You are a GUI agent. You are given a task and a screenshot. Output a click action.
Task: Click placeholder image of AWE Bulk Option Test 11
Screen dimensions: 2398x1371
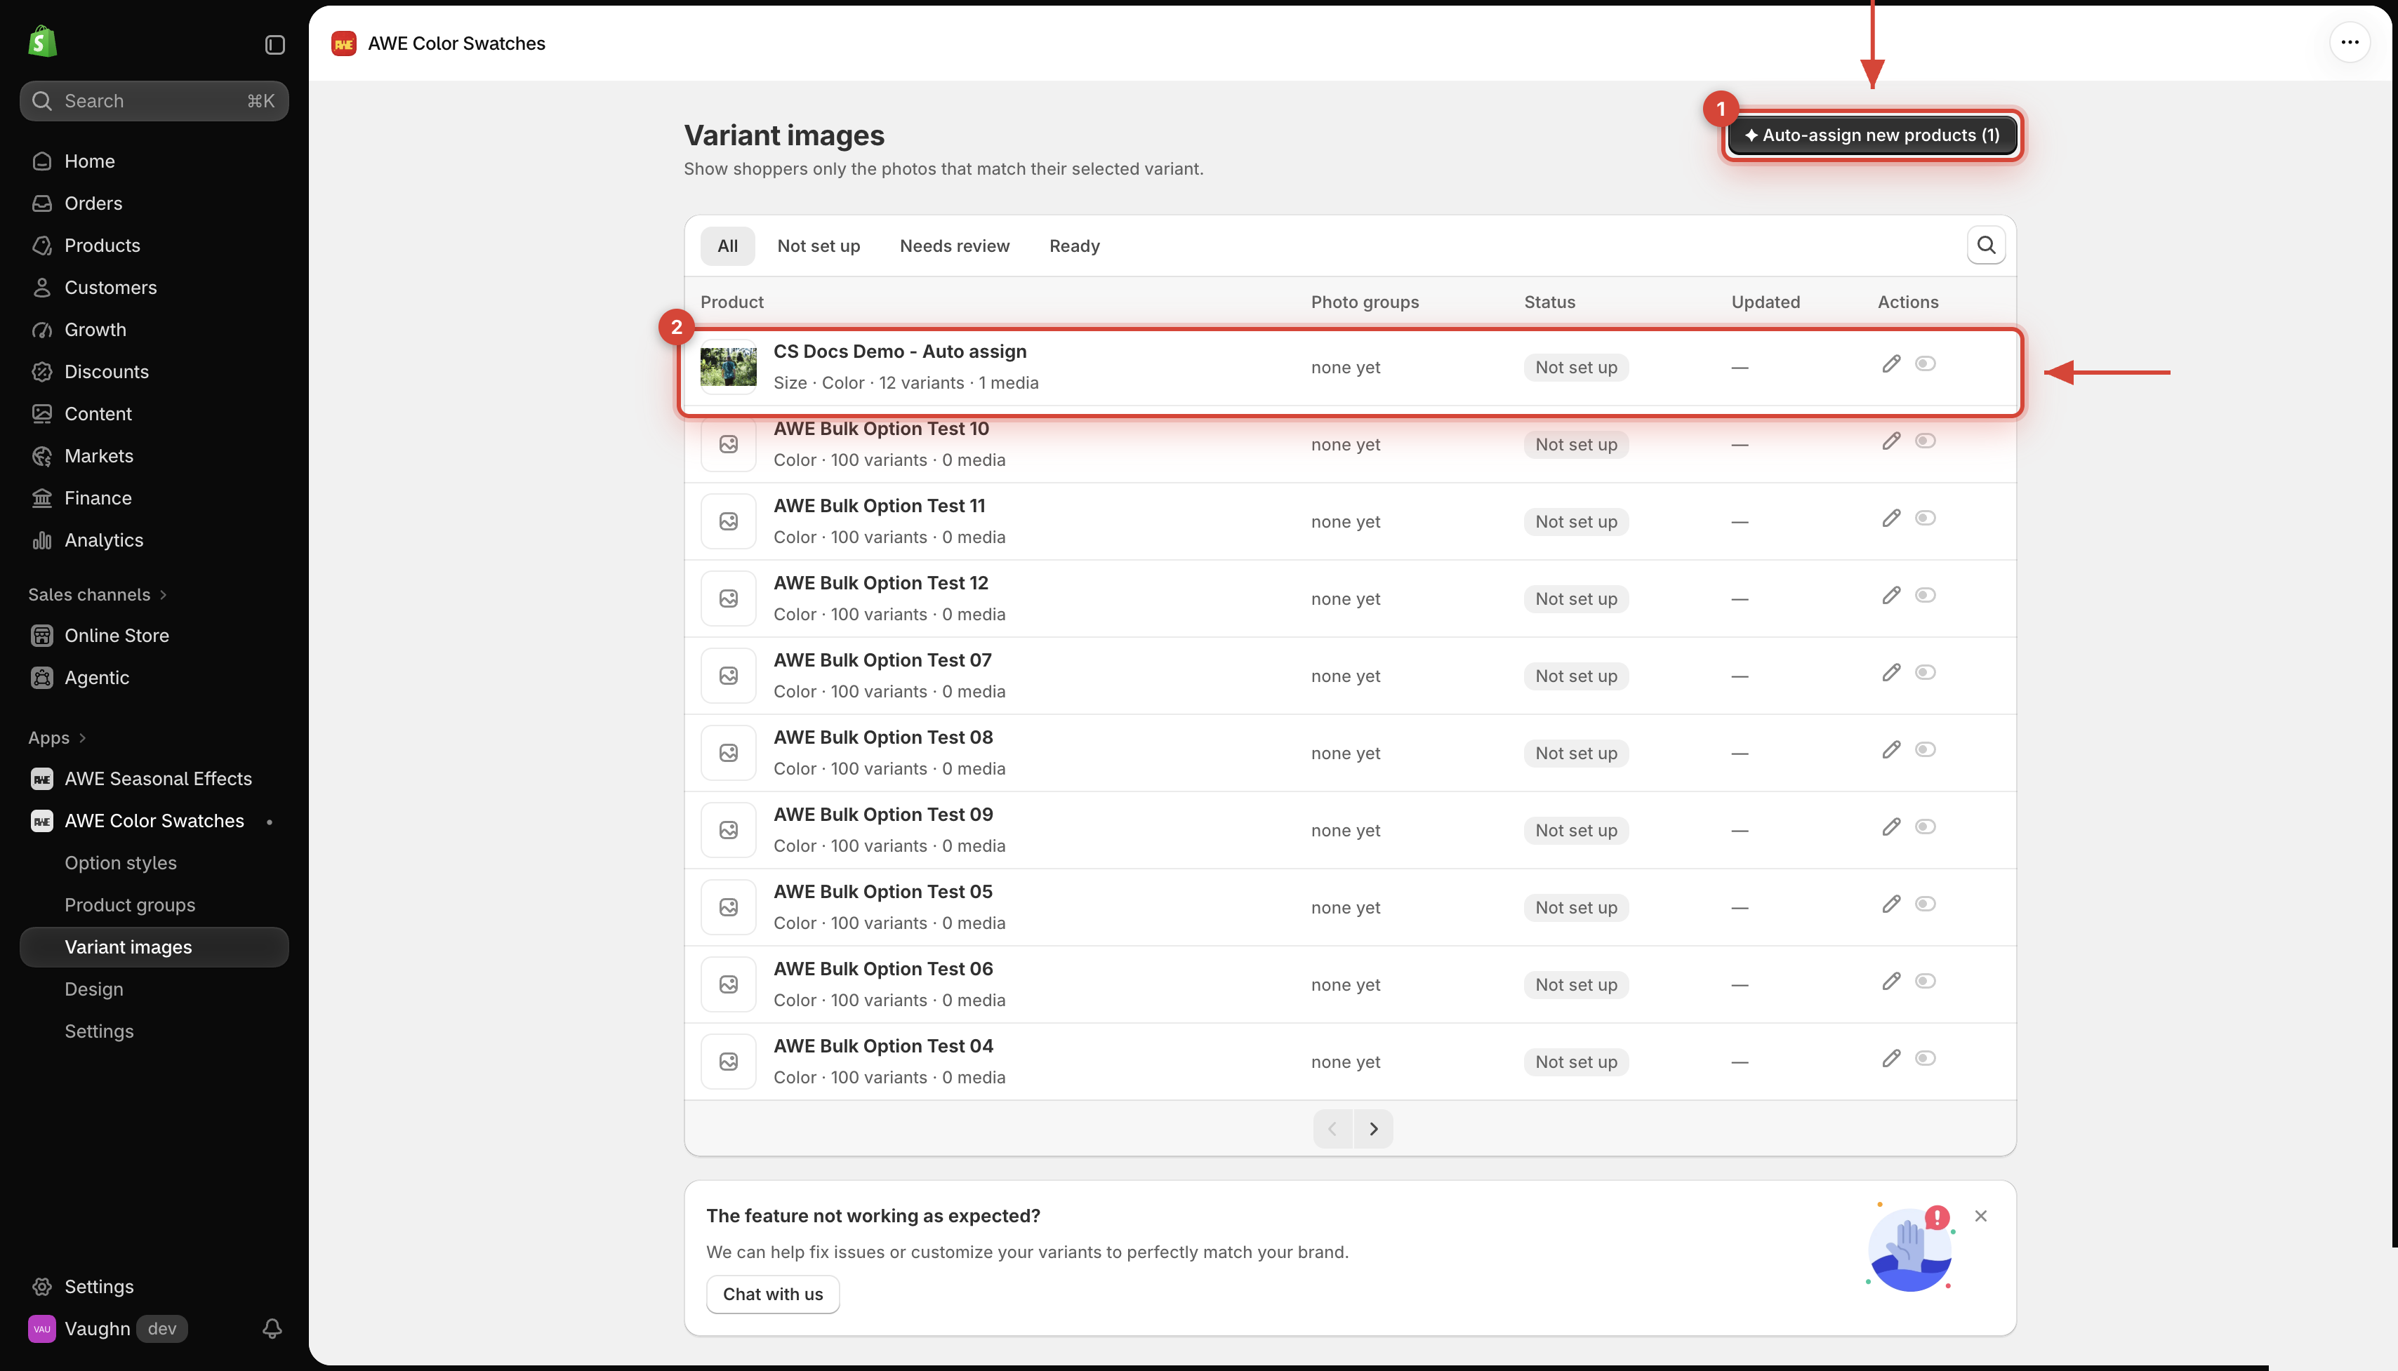(x=728, y=521)
